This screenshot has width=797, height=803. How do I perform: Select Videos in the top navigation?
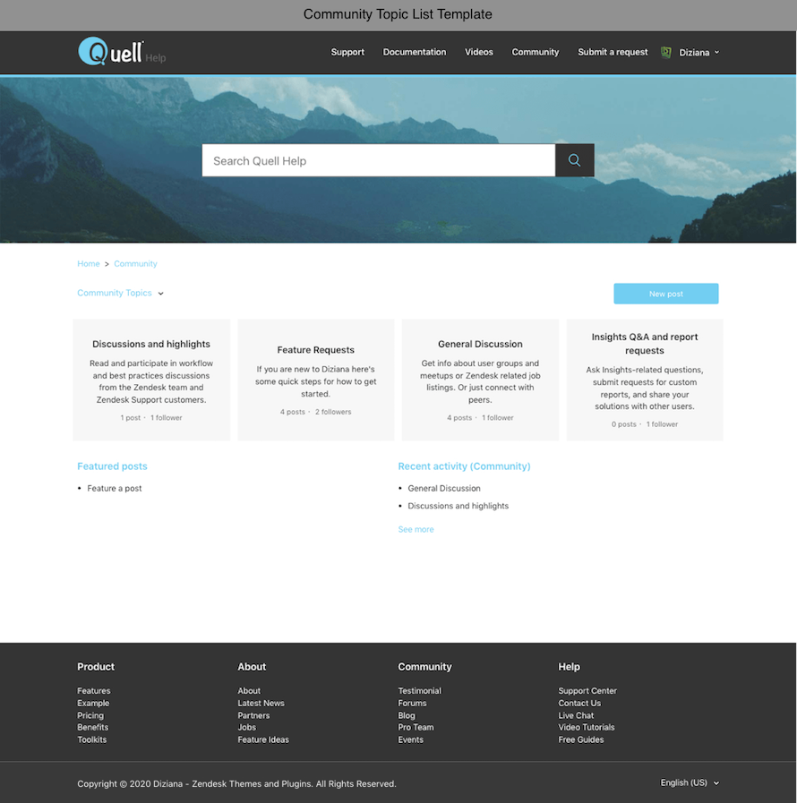[x=479, y=52]
